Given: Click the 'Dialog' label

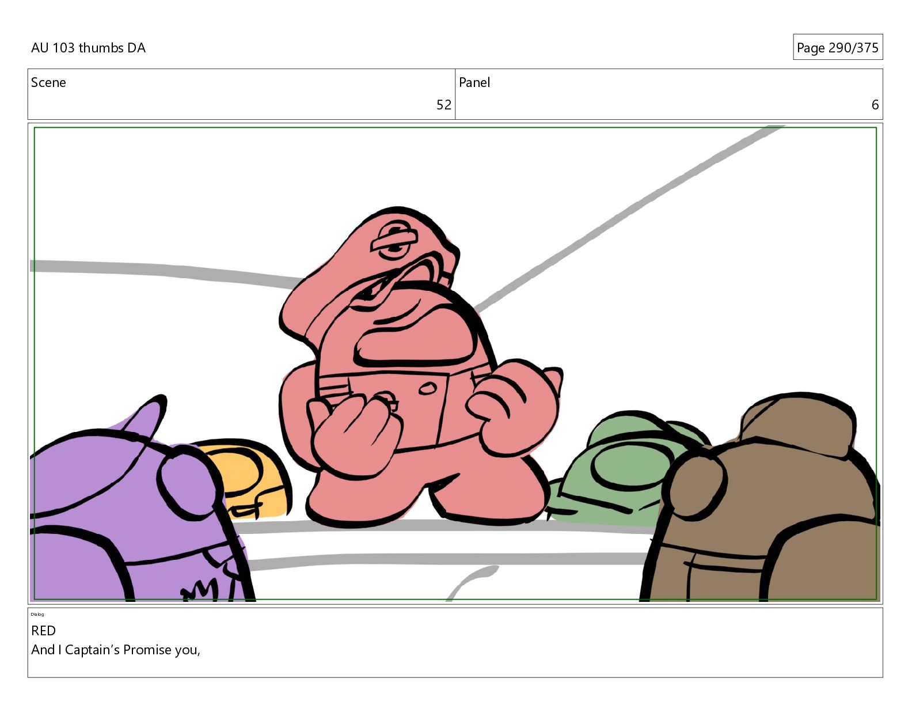Looking at the screenshot, I should [x=37, y=614].
